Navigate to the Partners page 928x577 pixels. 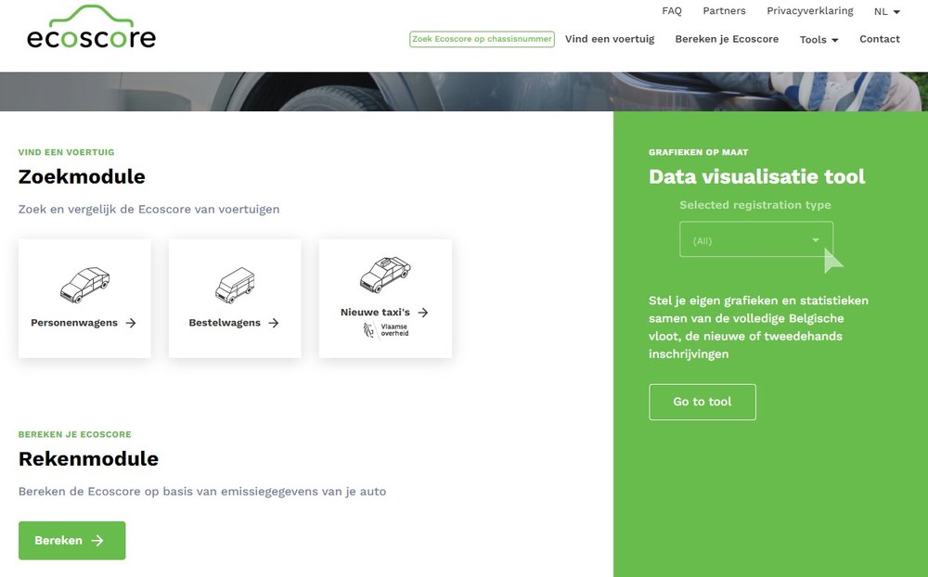pyautogui.click(x=724, y=11)
